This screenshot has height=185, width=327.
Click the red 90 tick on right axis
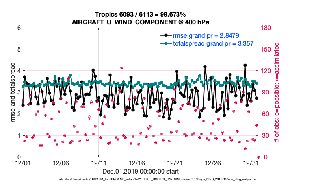[265, 92]
